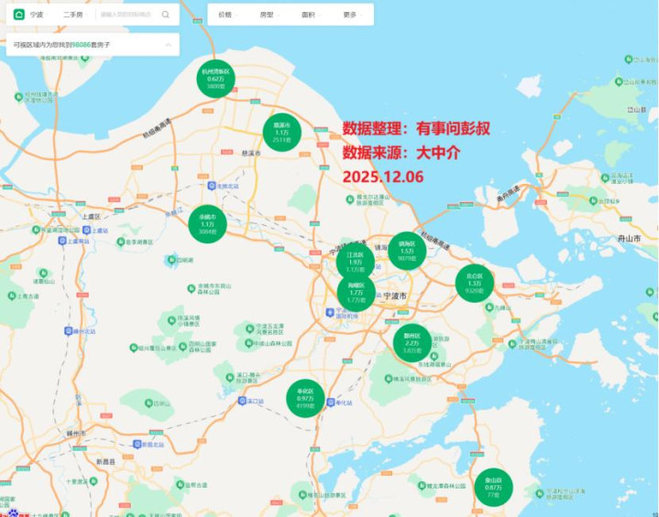Viewport: 659px width, 517px height.
Task: Click the 海曙区 price bubble
Action: (x=356, y=293)
